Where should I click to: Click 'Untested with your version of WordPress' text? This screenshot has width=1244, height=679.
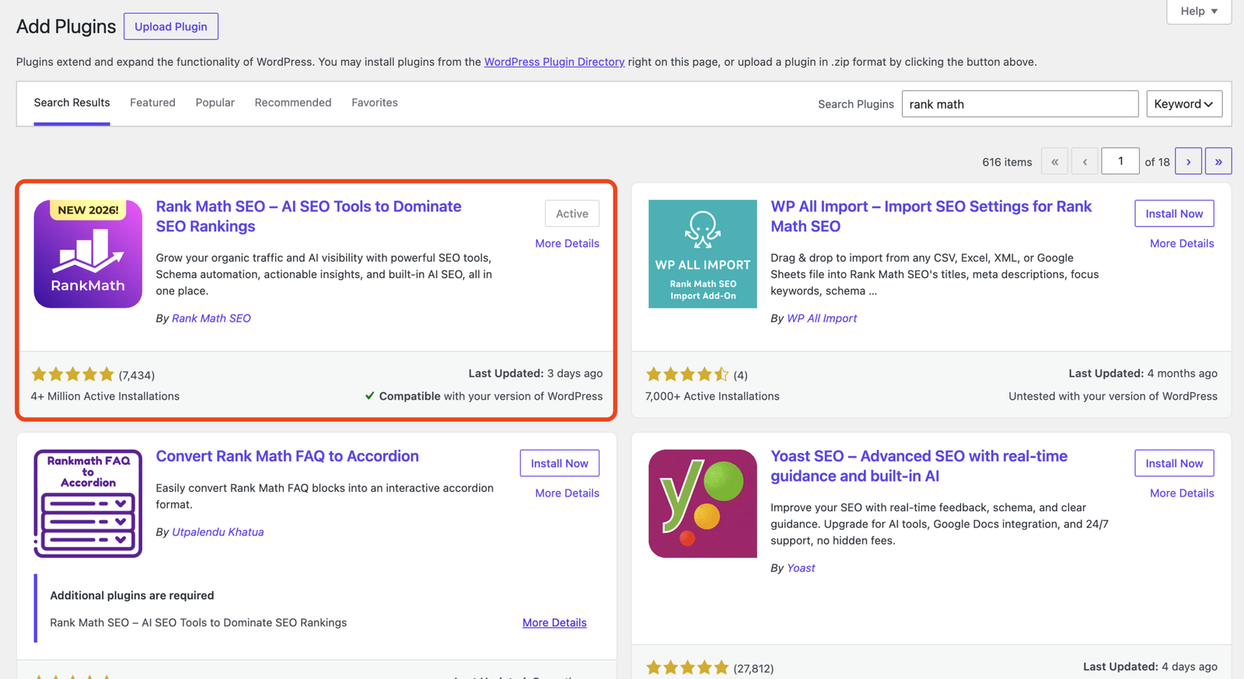point(1113,395)
